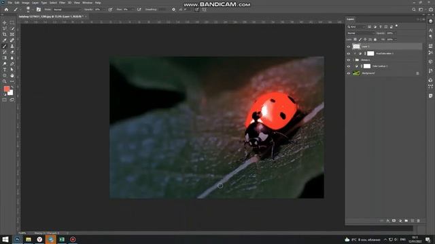The height and width of the screenshot is (244, 435).
Task: Expand the group layer folder
Action: tap(353, 60)
